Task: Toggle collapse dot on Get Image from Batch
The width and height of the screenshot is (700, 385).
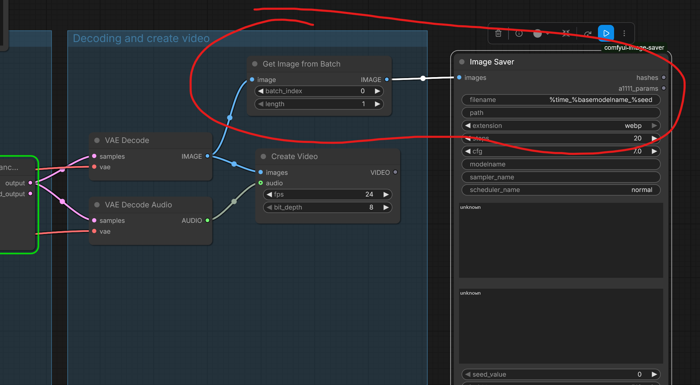Action: 255,64
